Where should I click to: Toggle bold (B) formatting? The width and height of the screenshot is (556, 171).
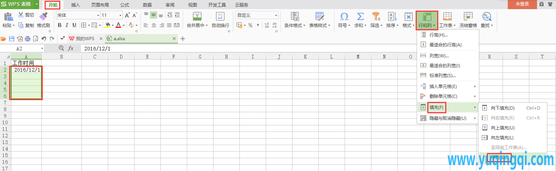(59, 25)
